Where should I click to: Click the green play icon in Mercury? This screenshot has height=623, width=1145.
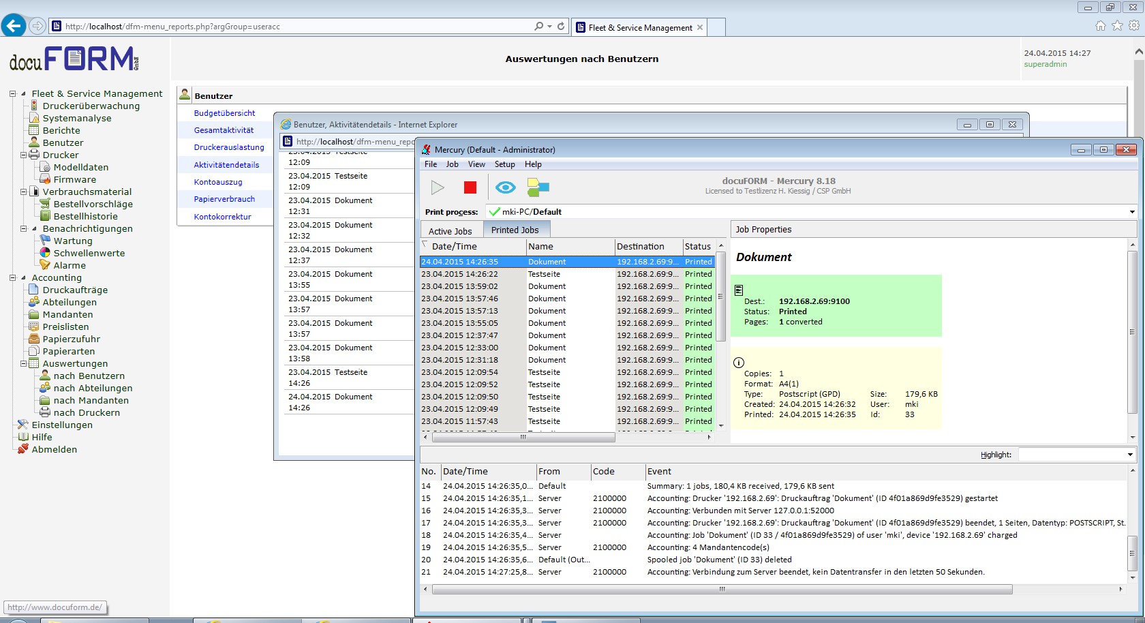point(438,187)
